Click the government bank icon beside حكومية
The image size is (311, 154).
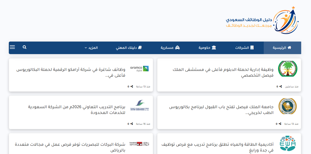click(214, 48)
